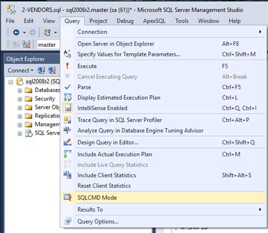Image resolution: width=268 pixels, height=233 pixels.
Task: Choose Design Query in Editor
Action: point(163,142)
